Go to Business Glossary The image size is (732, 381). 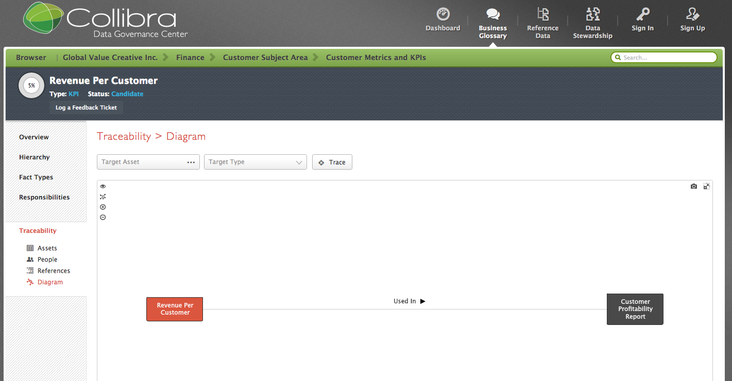pyautogui.click(x=493, y=24)
